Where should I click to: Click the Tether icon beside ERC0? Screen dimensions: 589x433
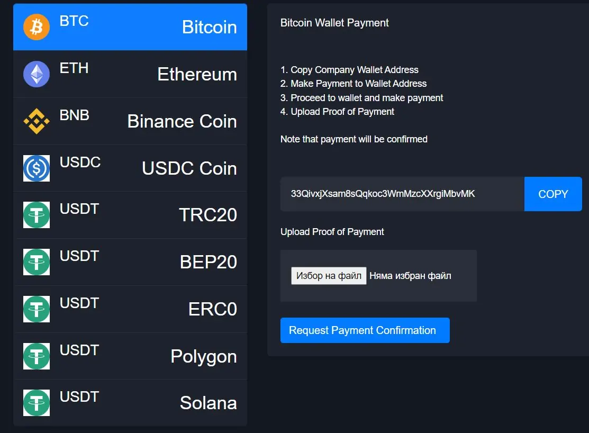37,309
